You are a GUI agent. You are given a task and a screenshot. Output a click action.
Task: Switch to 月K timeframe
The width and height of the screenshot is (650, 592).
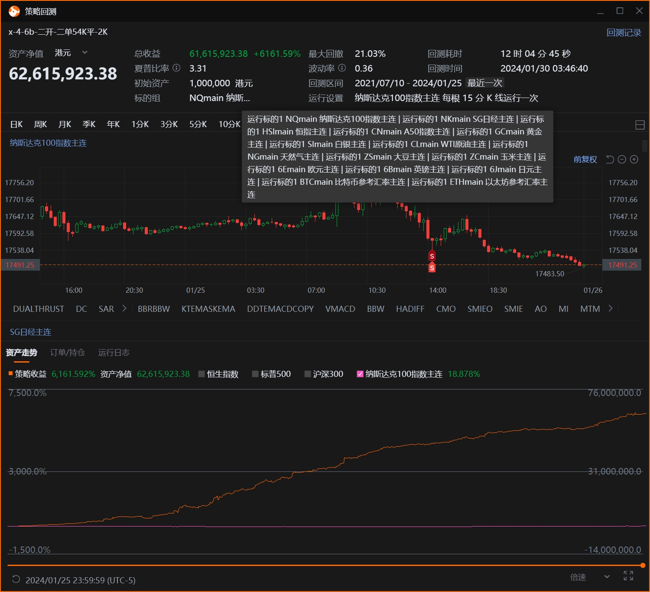(65, 124)
